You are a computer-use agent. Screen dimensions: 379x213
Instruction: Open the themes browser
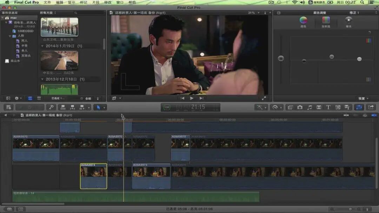347,107
